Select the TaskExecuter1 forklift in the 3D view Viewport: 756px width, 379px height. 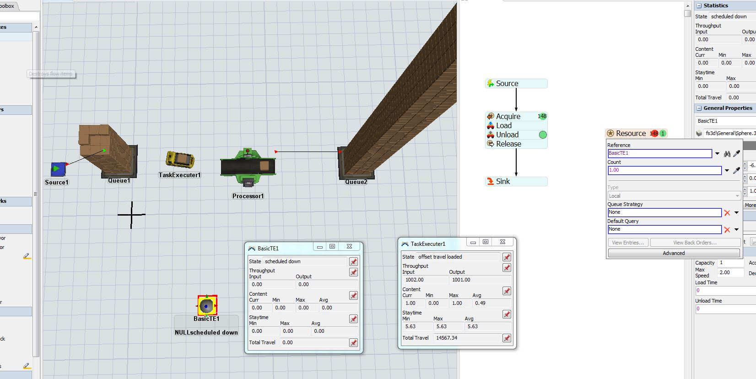180,160
